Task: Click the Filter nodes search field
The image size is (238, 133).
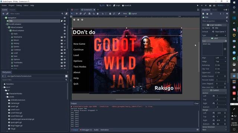Action: tap(36, 14)
